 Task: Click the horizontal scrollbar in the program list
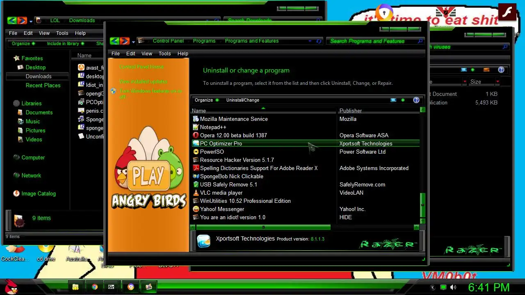tap(263, 227)
